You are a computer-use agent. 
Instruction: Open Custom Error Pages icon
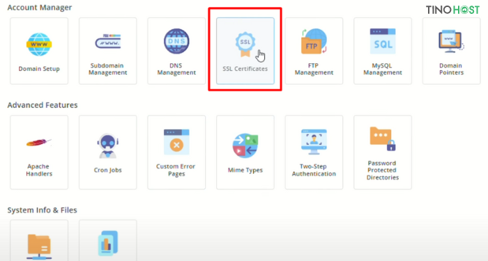[x=176, y=142]
